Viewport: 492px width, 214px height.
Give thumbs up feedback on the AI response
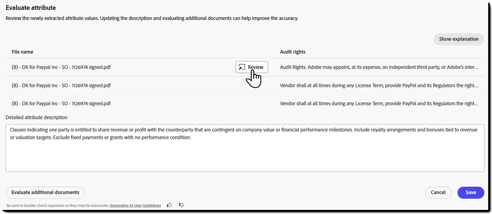point(169,205)
